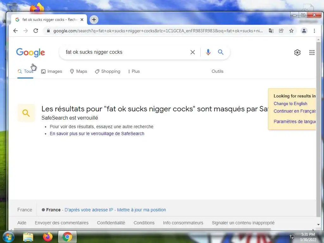This screenshot has width=324, height=243.
Task: Open the translate page icon in address bar
Action: pyautogui.click(x=271, y=31)
